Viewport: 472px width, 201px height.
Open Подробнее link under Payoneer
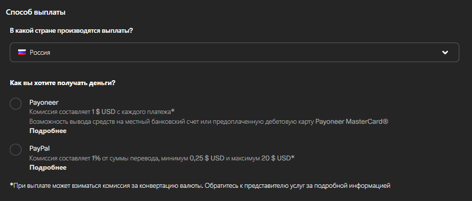[48, 131]
